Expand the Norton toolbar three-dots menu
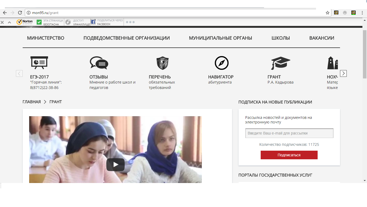Viewport: 367px width, 207px height. [130, 22]
